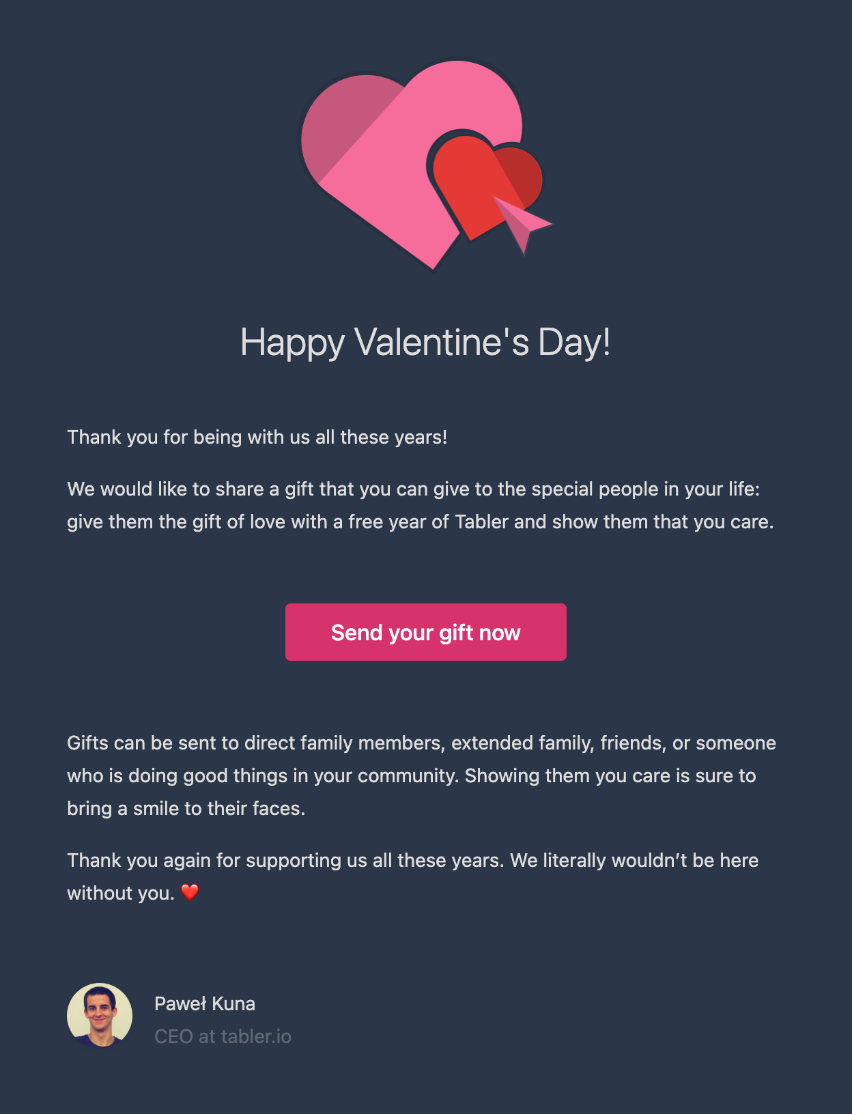Viewport: 852px width, 1114px height.
Task: Click 'who is doing good things' text line
Action: 412,775
